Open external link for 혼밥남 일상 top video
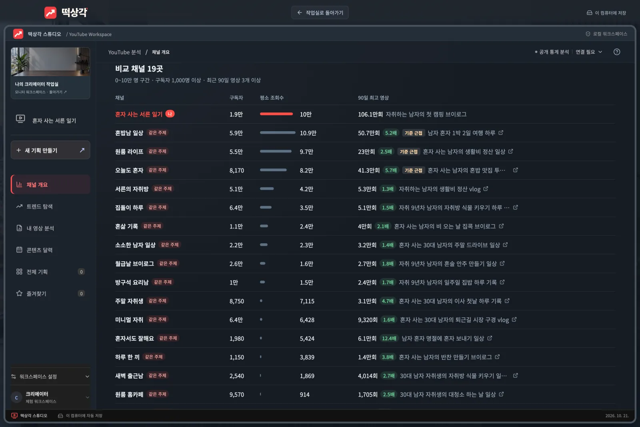This screenshot has width=640, height=427. [501, 132]
